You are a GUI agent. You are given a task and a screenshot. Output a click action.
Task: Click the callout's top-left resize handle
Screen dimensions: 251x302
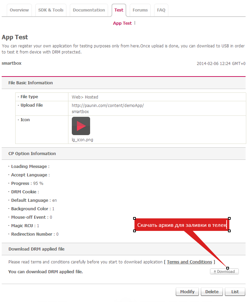[x=134, y=218]
